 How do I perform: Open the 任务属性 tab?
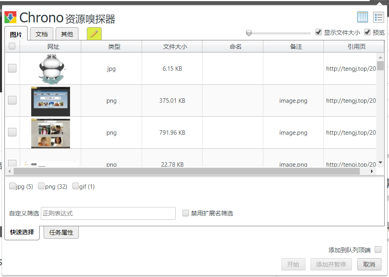[61, 232]
